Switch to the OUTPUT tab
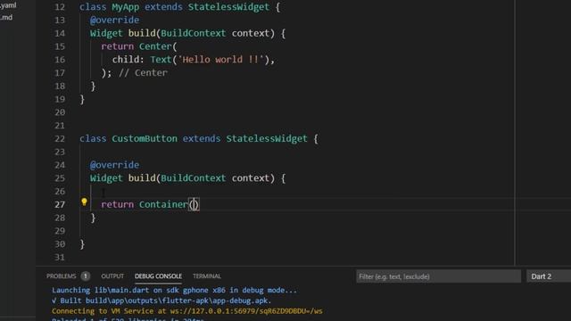This screenshot has height=321, width=571. pyautogui.click(x=112, y=276)
